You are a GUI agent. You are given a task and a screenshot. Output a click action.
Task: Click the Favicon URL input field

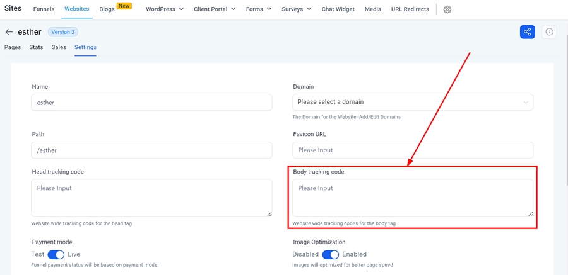click(x=413, y=150)
